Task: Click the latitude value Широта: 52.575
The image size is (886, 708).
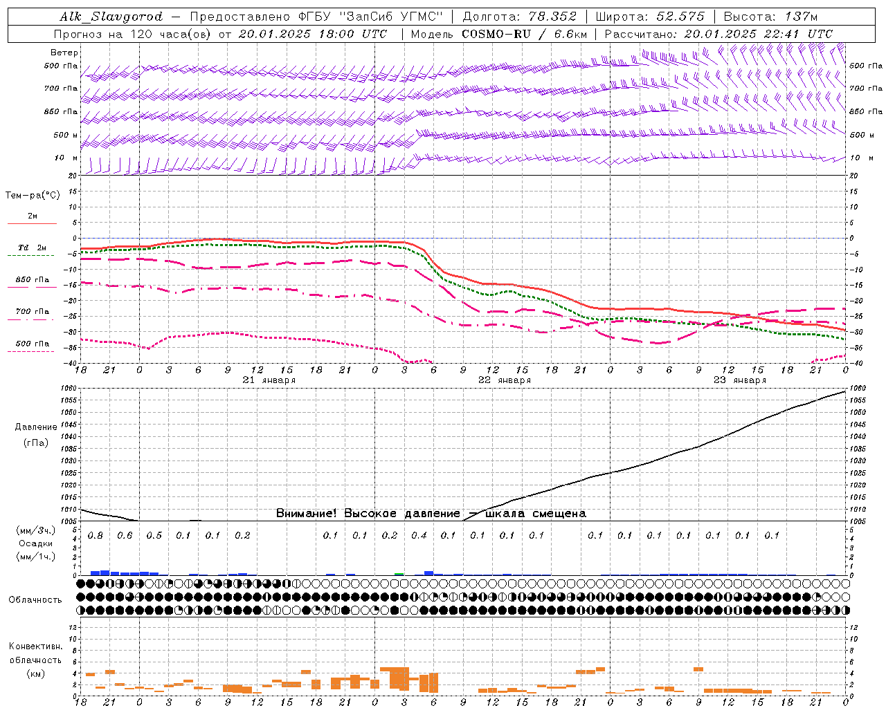Action: (x=650, y=17)
